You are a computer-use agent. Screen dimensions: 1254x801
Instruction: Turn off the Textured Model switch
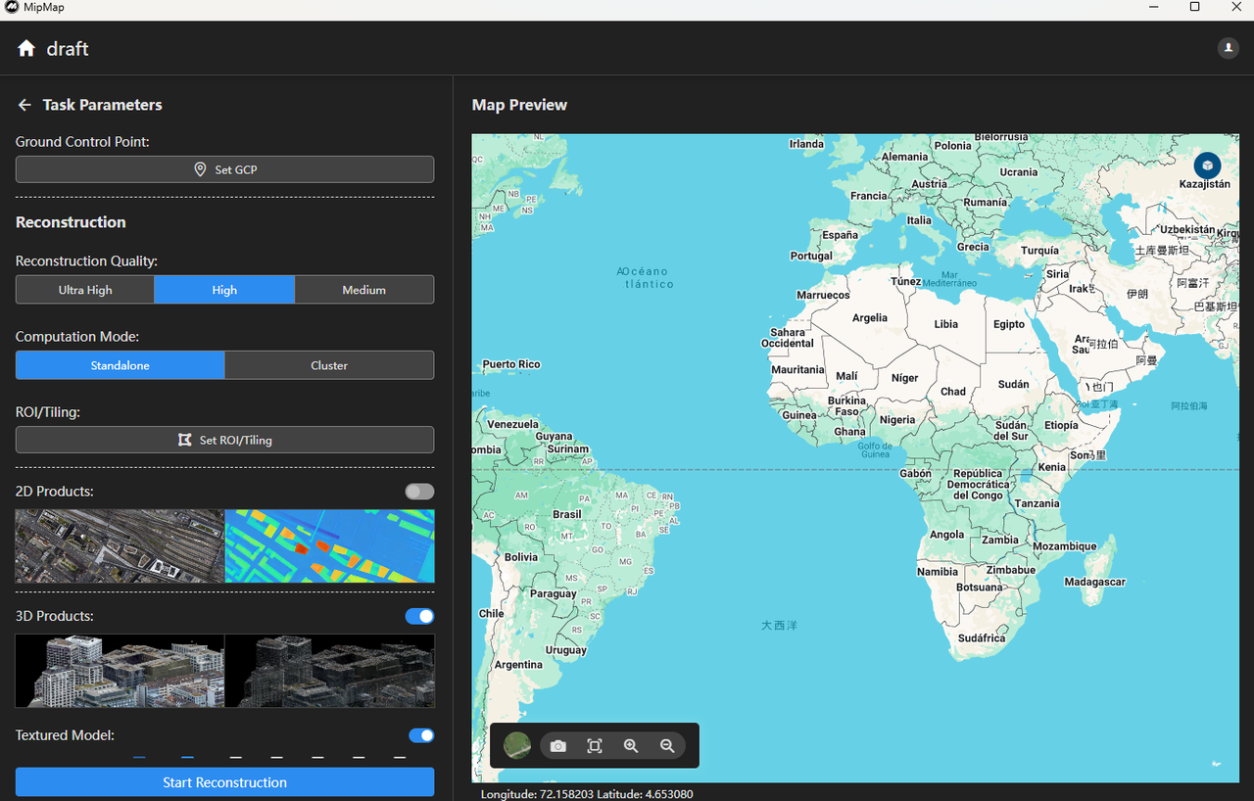pyautogui.click(x=421, y=735)
